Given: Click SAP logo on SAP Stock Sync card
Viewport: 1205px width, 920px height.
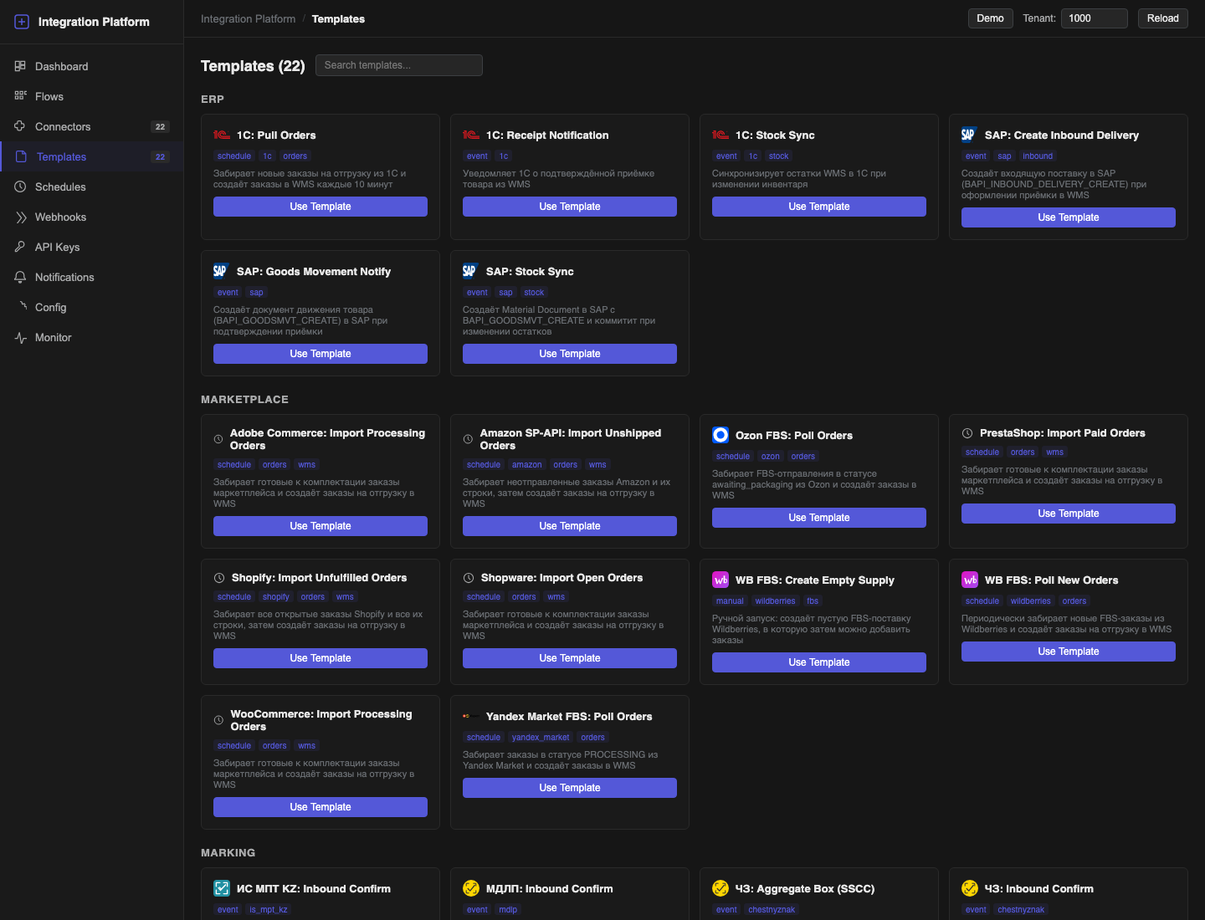Looking at the screenshot, I should (x=470, y=271).
